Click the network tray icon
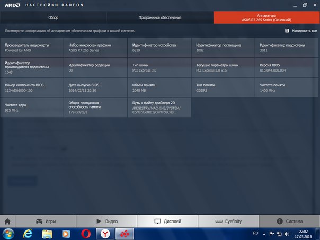 pos(279,234)
